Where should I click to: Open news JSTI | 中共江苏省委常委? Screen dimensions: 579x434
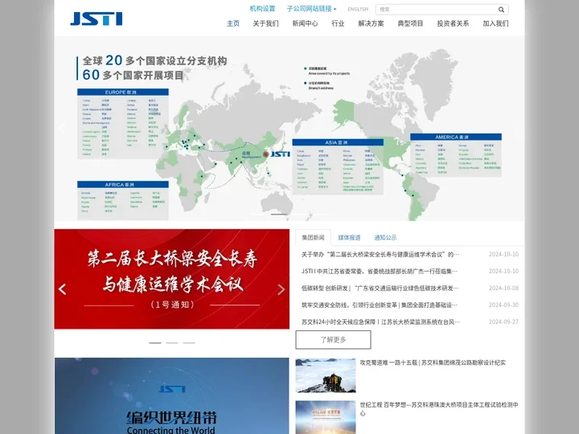pos(380,272)
